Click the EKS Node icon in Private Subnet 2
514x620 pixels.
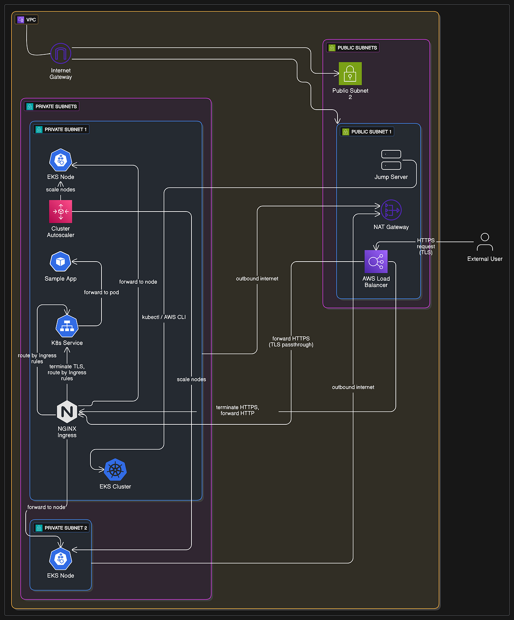pyautogui.click(x=60, y=559)
